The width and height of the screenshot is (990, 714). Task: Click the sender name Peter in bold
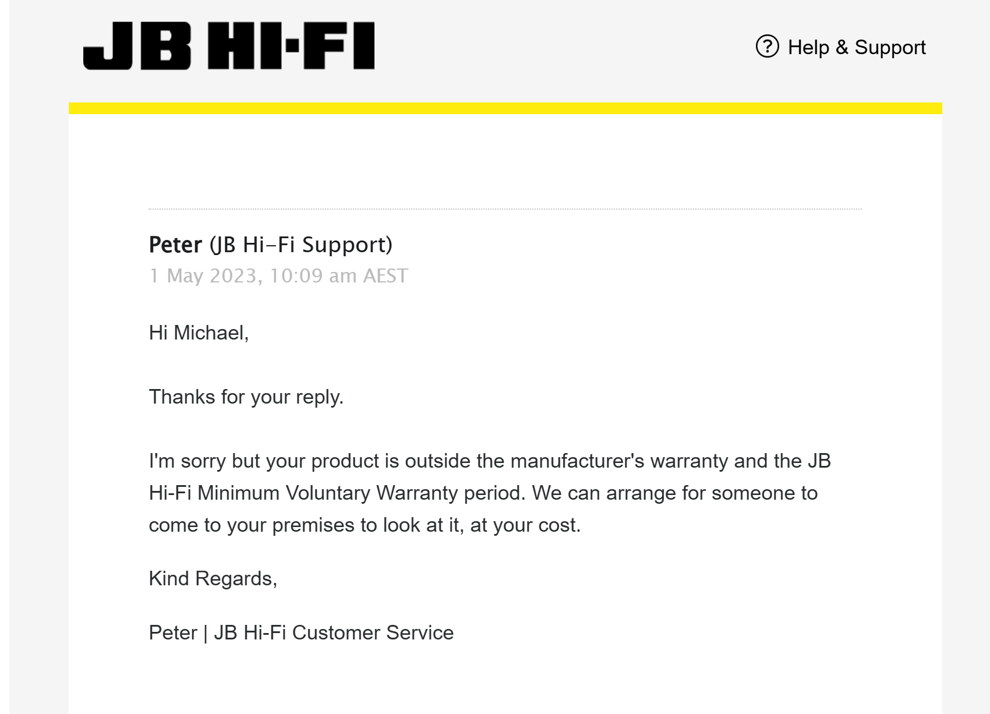175,245
